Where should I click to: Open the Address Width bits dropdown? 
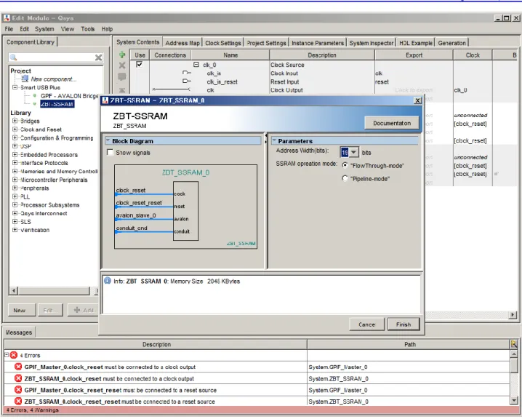pos(353,152)
